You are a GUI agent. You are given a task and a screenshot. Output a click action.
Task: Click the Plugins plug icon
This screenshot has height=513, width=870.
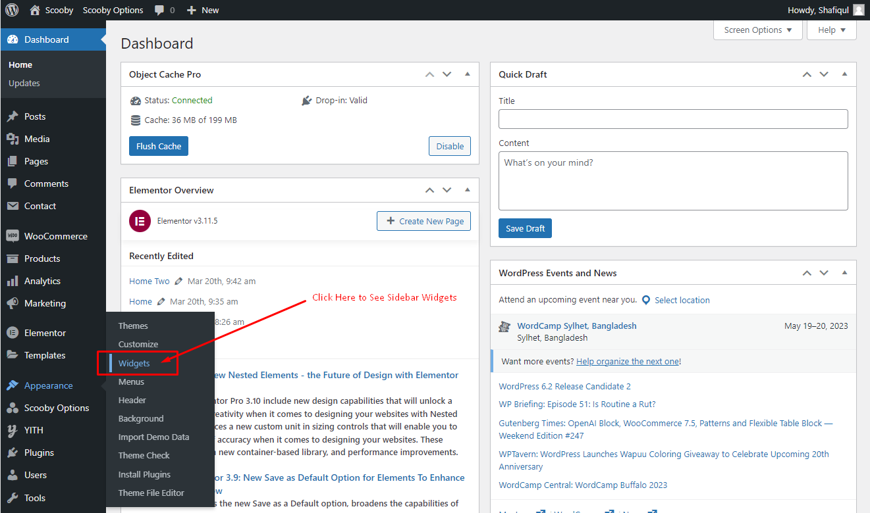coord(13,452)
